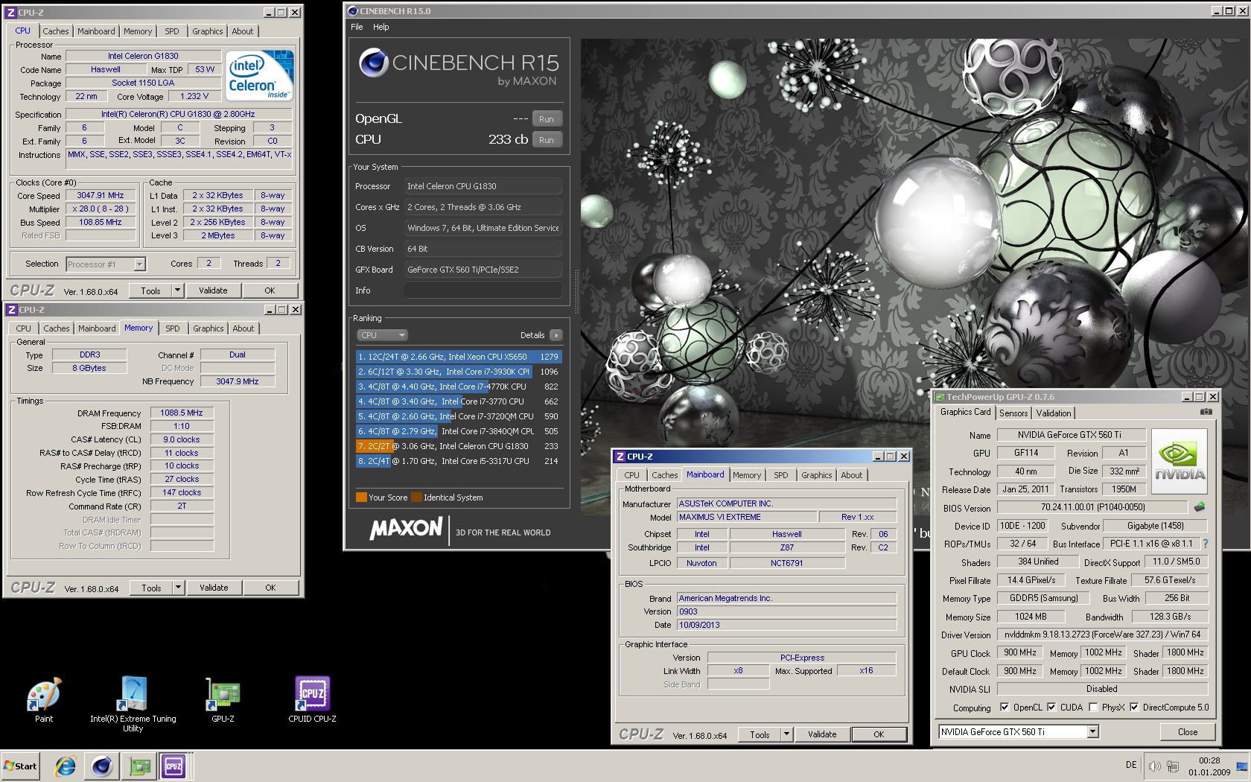The image size is (1251, 782).
Task: Select ranking row 3 Core i7-4770K
Action: (x=458, y=387)
